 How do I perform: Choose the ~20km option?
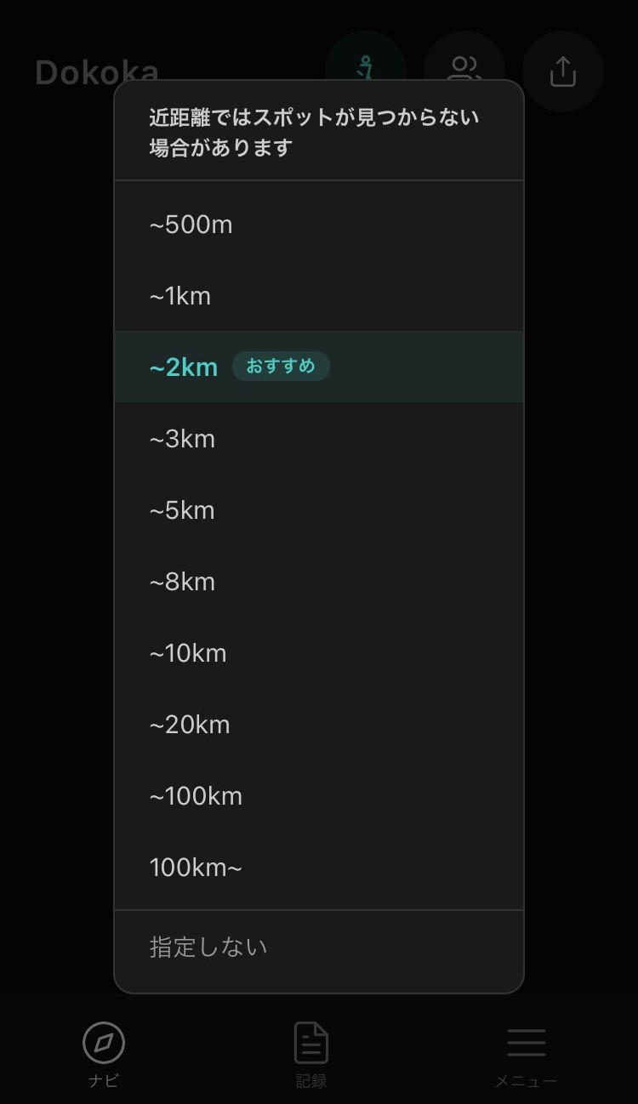[x=319, y=725]
